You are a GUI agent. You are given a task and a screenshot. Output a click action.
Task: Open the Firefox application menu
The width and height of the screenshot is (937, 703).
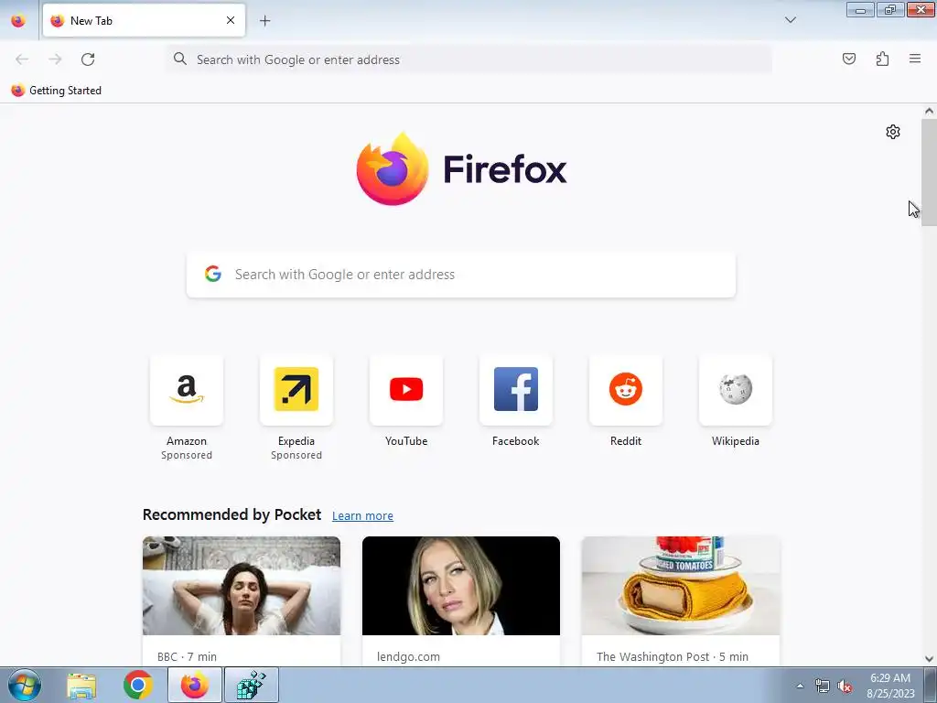tap(915, 59)
